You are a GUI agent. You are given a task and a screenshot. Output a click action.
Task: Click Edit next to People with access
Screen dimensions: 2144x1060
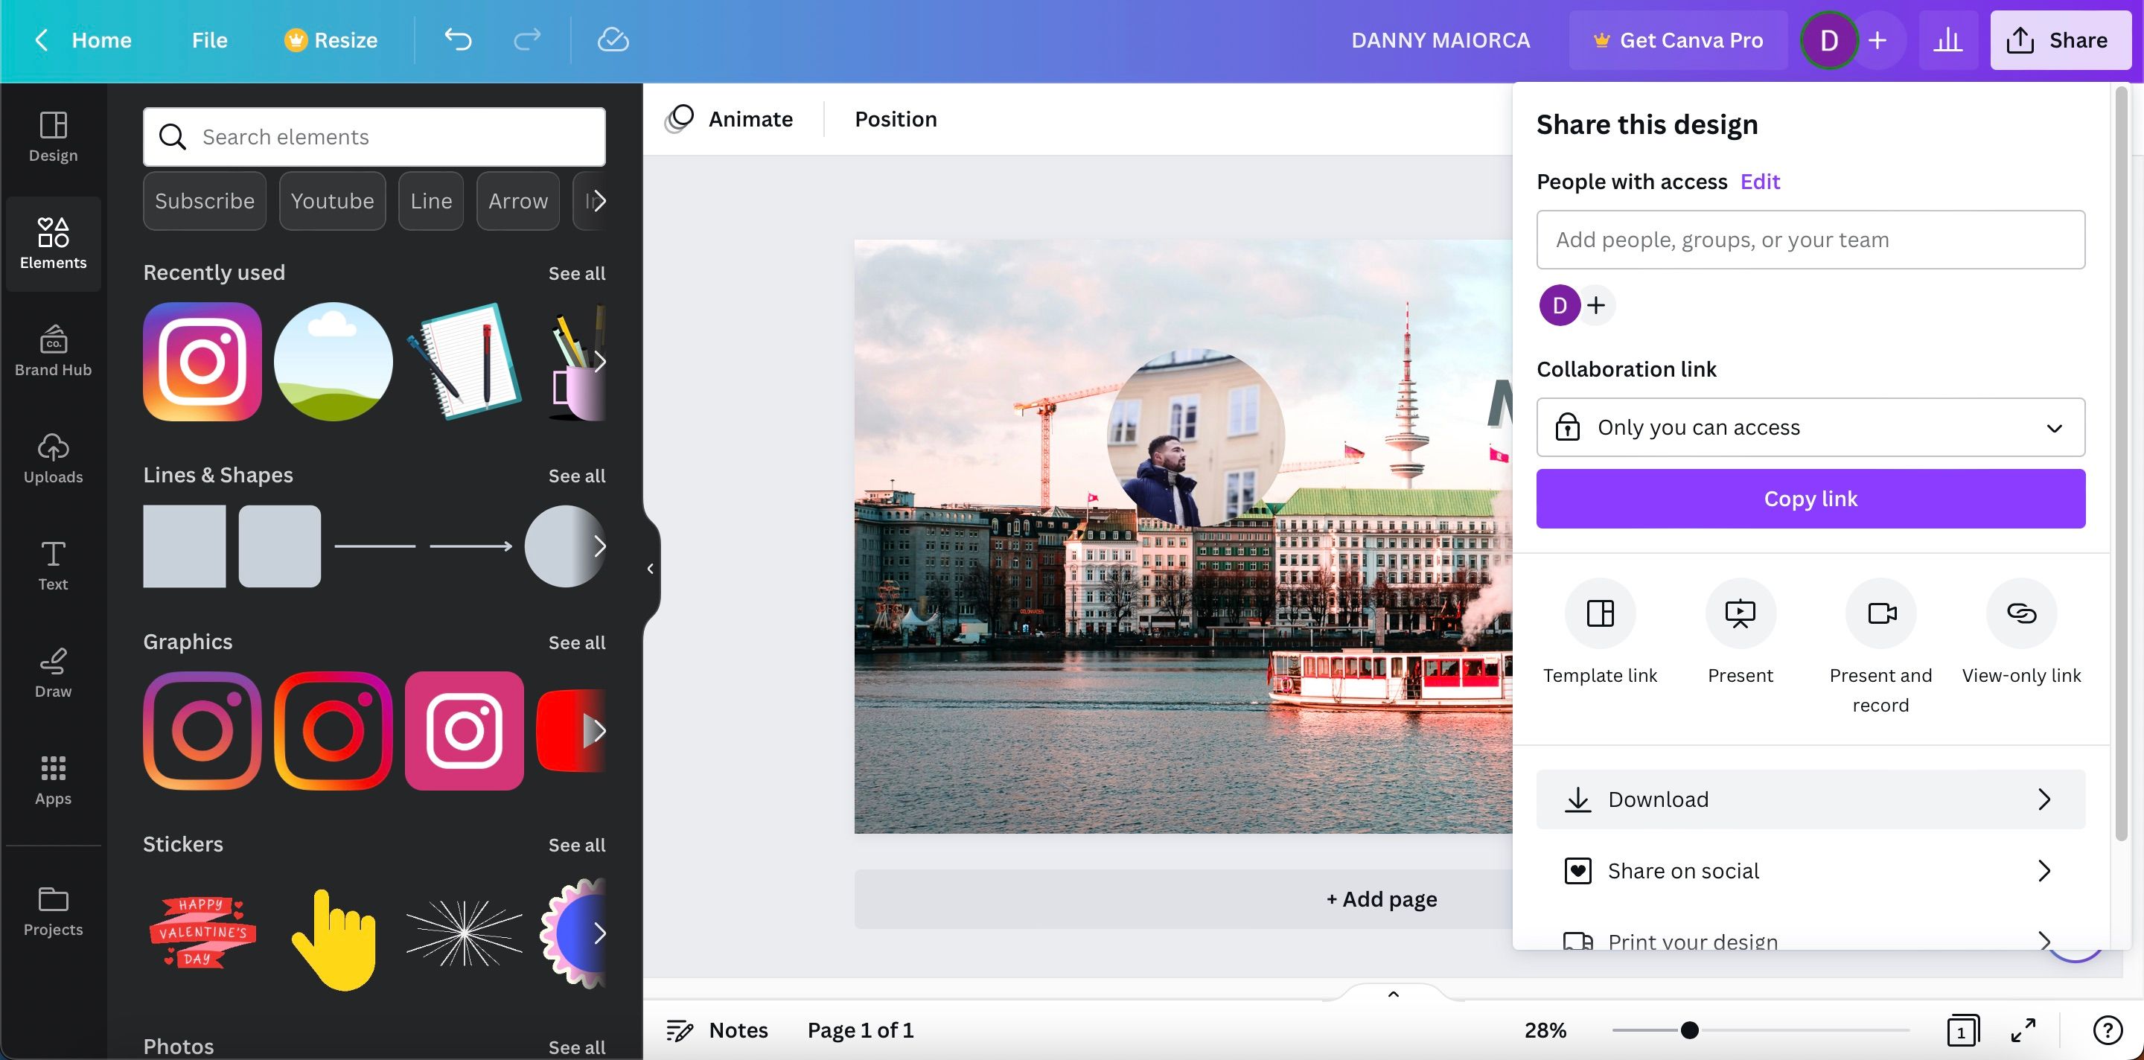click(x=1759, y=182)
